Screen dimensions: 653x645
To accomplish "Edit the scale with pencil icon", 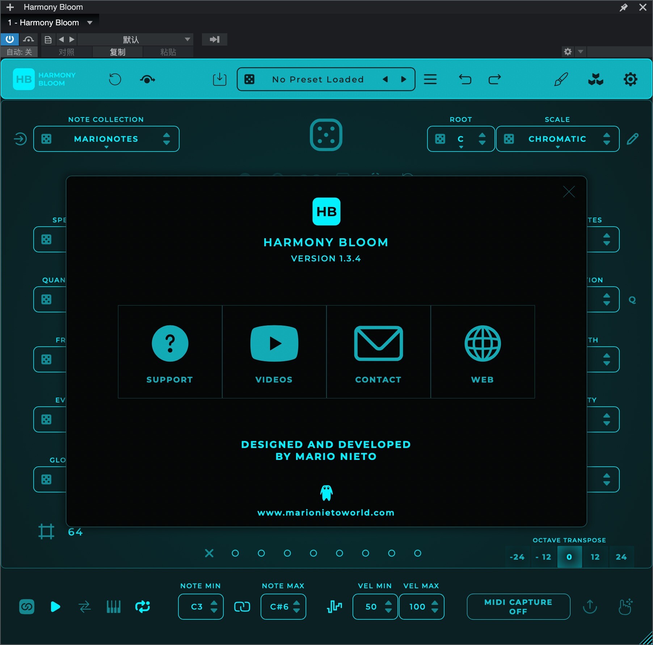I will [632, 139].
